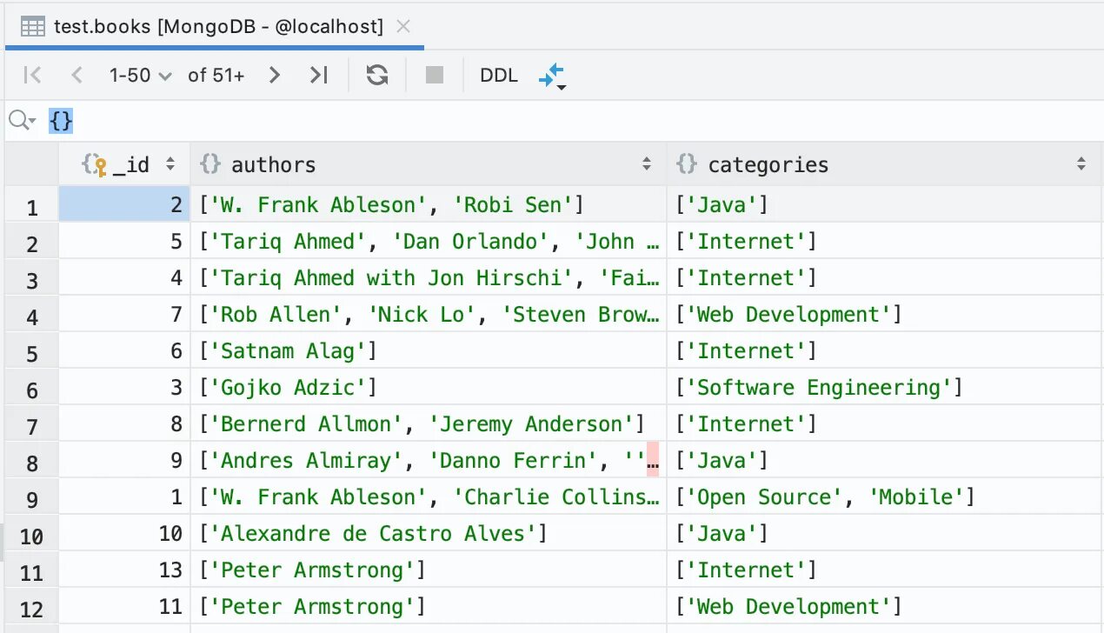Select the 'Gojko Adzic' authors cell

tap(428, 388)
